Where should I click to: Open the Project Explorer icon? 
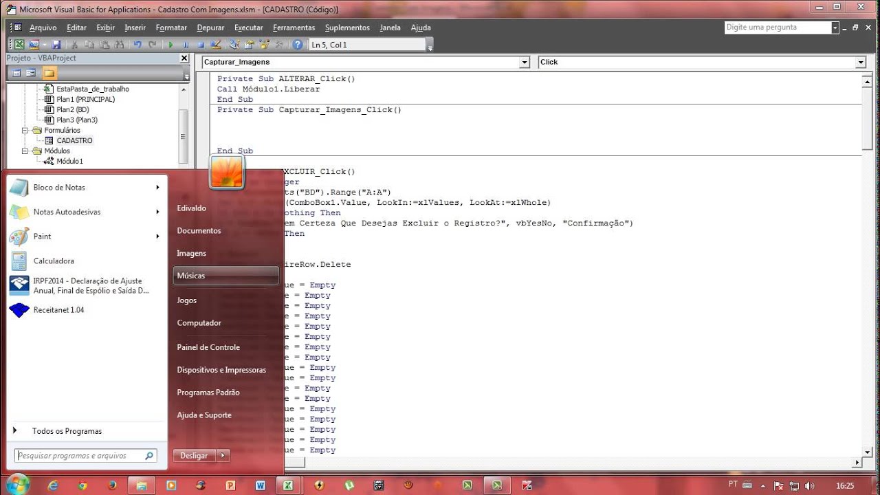(234, 45)
